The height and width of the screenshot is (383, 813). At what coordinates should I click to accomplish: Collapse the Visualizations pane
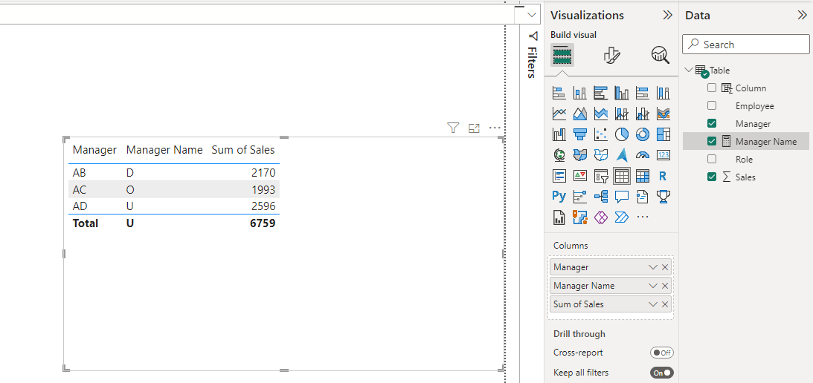(x=668, y=16)
